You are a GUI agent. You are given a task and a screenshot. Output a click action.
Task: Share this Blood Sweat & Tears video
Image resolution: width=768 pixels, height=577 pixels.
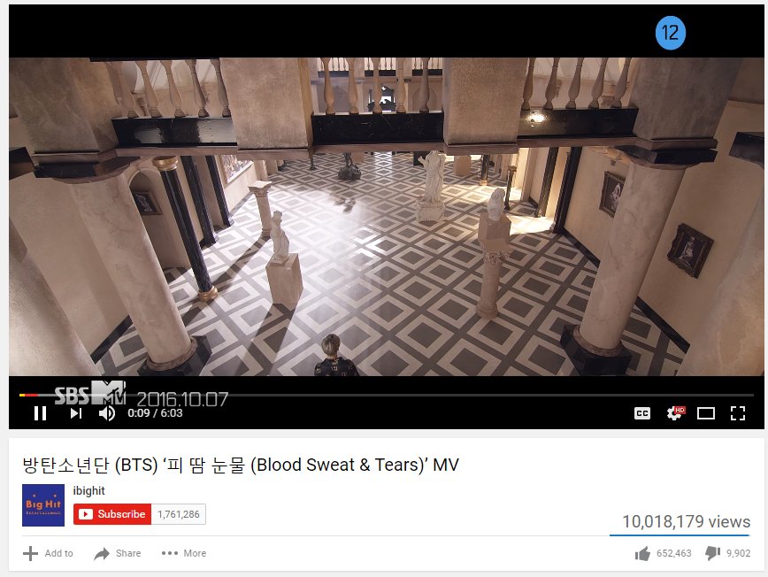click(118, 553)
